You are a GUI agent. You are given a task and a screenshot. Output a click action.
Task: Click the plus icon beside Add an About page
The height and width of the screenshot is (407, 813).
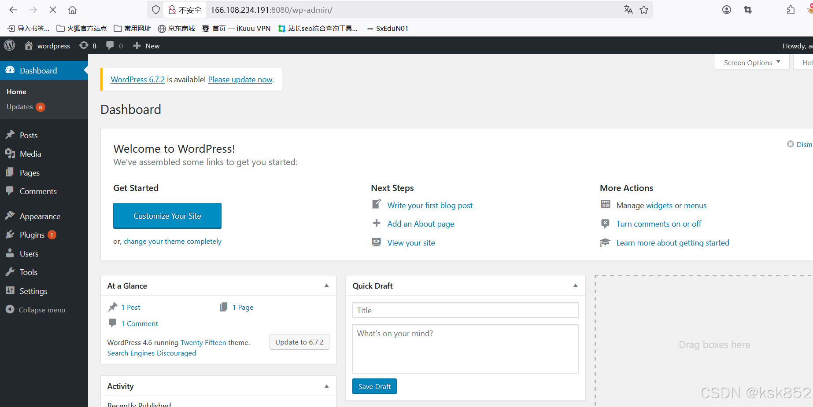coord(377,223)
